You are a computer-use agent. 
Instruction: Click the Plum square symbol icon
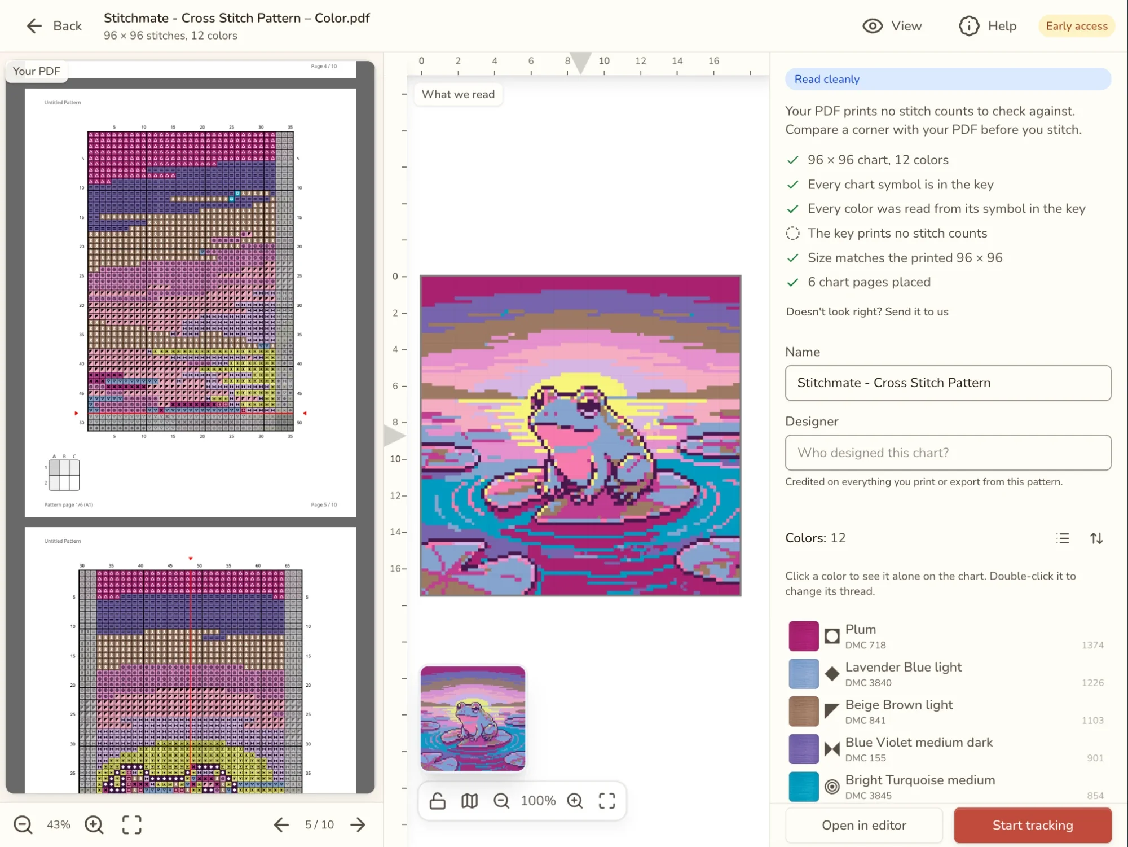pos(832,637)
